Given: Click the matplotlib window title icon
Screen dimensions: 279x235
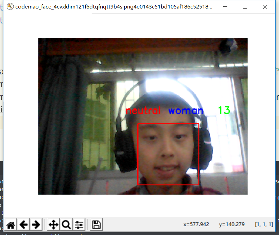Looking at the screenshot, I should point(10,6).
